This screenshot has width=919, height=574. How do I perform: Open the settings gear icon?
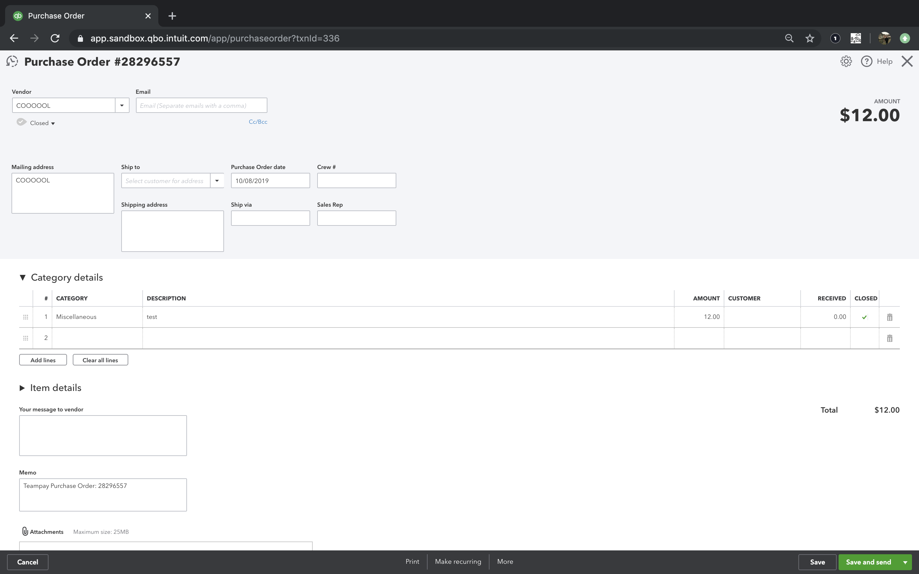(846, 62)
